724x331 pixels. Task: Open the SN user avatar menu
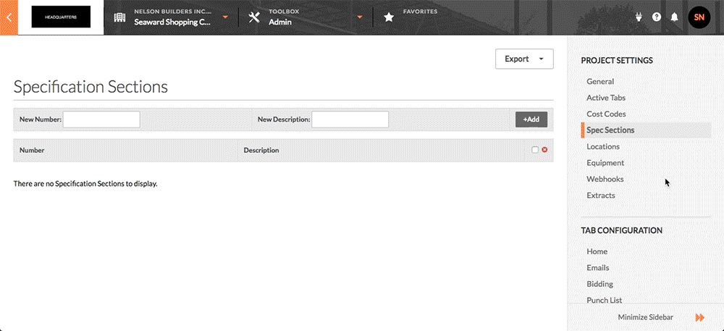[x=699, y=17]
